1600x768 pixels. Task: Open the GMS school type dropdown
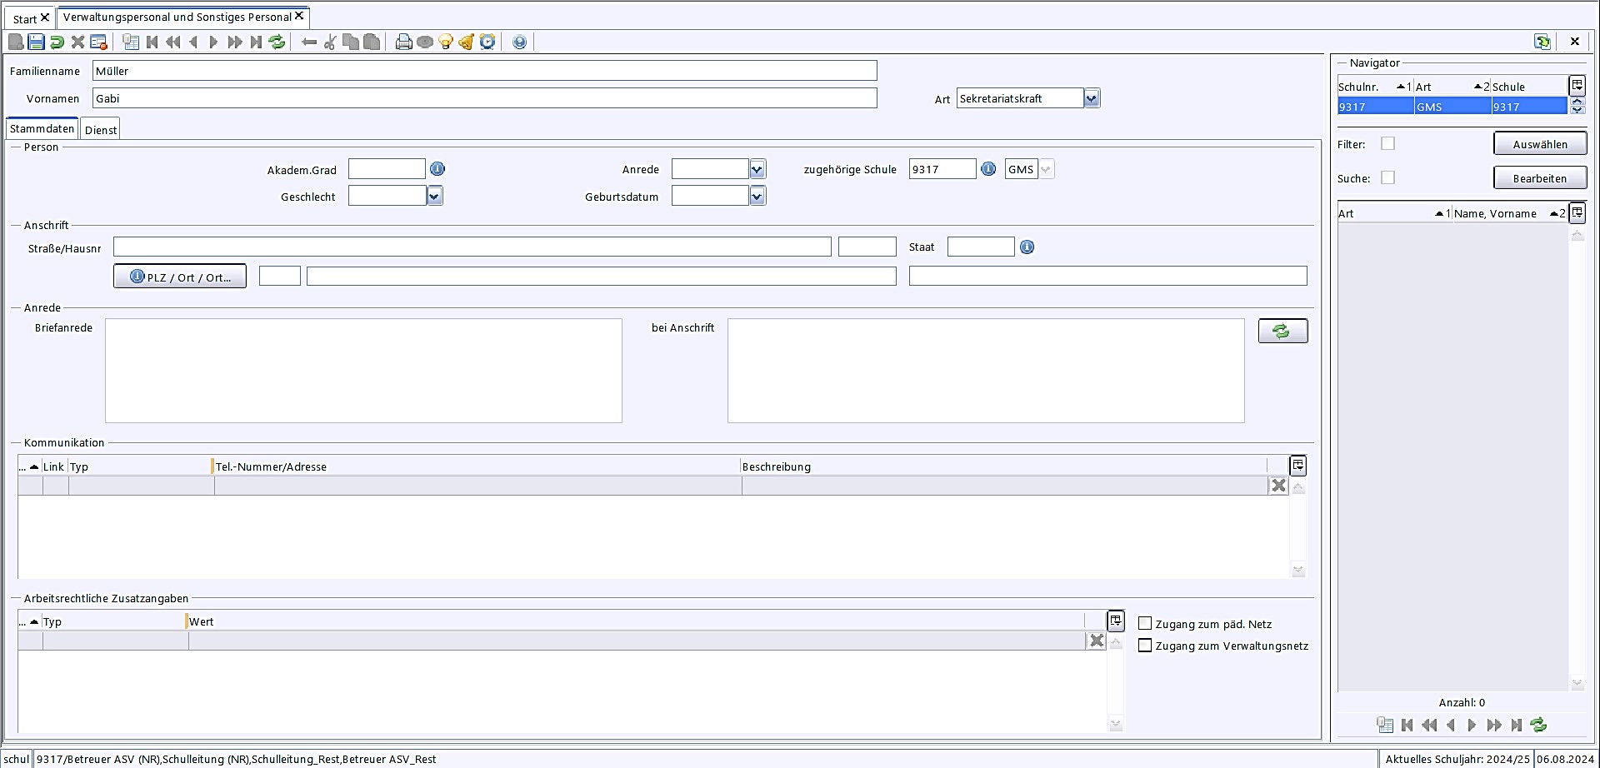click(1046, 169)
